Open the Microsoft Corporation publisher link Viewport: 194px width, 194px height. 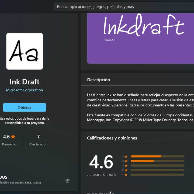[24, 90]
